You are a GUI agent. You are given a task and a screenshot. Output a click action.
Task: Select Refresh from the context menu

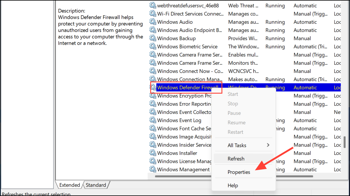coord(244,159)
